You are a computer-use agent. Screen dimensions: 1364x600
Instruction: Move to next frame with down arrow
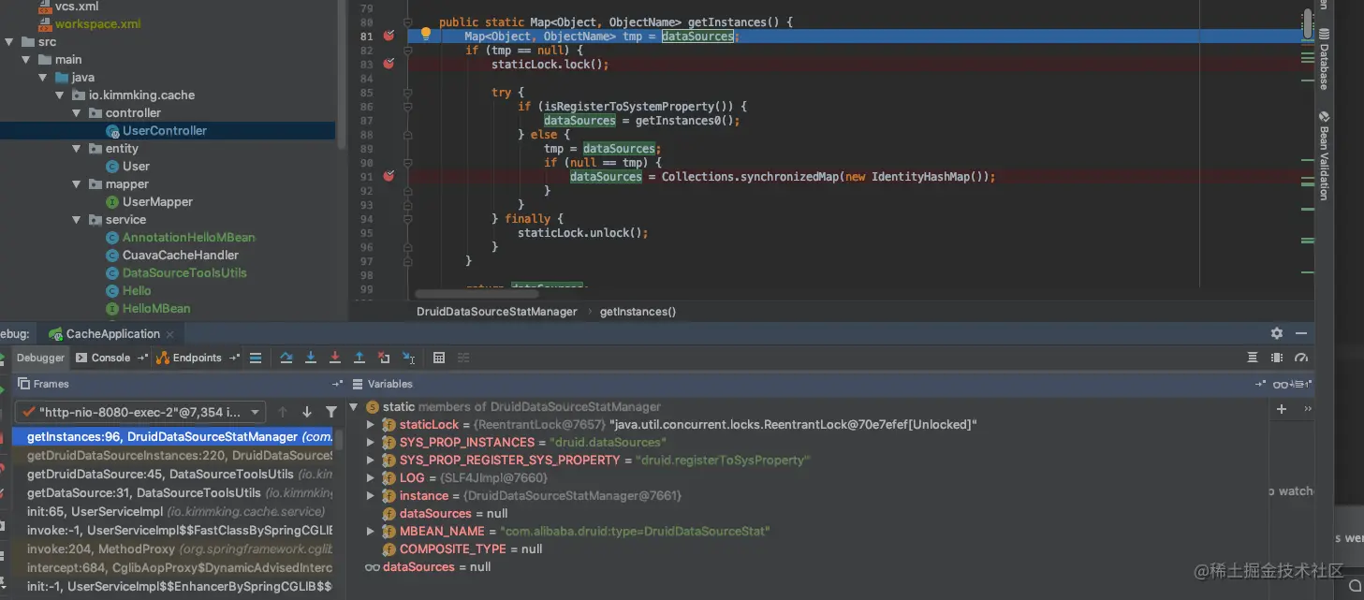307,412
